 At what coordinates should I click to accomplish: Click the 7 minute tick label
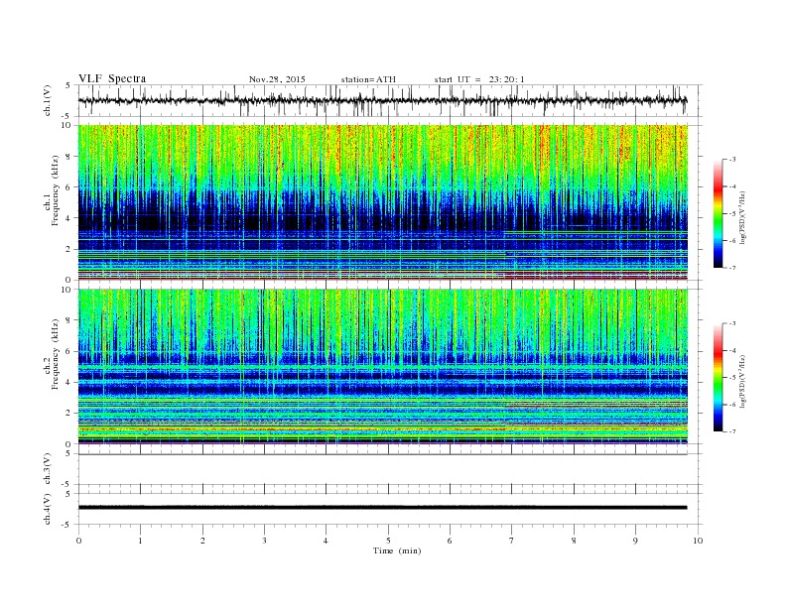coord(512,541)
